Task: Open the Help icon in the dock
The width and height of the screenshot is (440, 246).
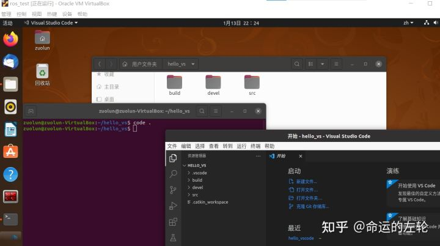Action: [10, 174]
